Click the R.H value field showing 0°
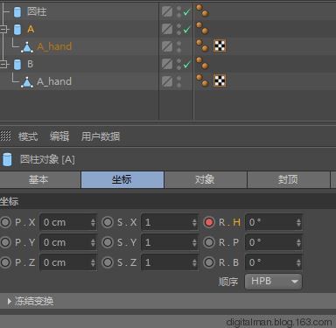Viewport: 336px width, 328px height. [x=274, y=222]
